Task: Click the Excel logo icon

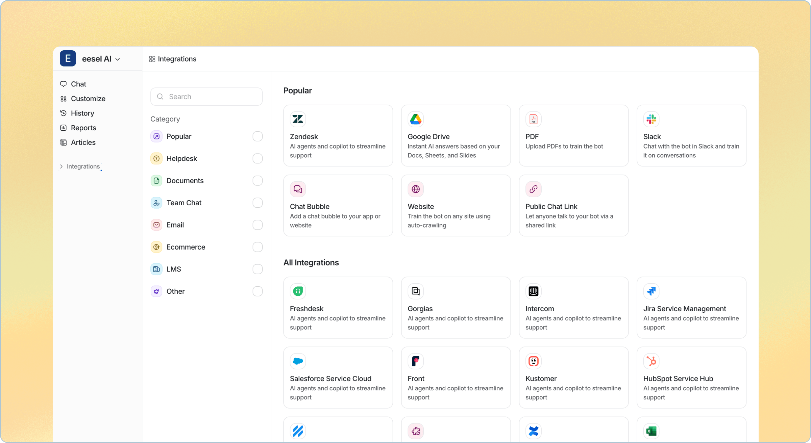Action: click(x=651, y=431)
